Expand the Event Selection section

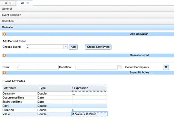point(87,15)
